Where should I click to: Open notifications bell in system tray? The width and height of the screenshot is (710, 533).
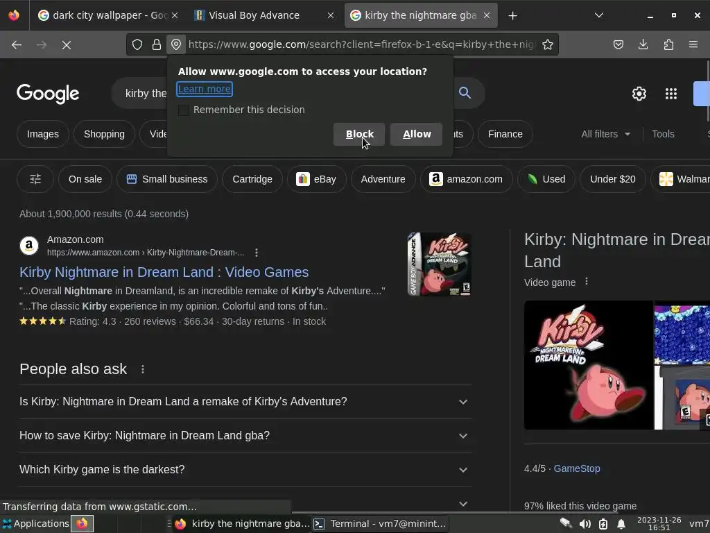(x=621, y=524)
